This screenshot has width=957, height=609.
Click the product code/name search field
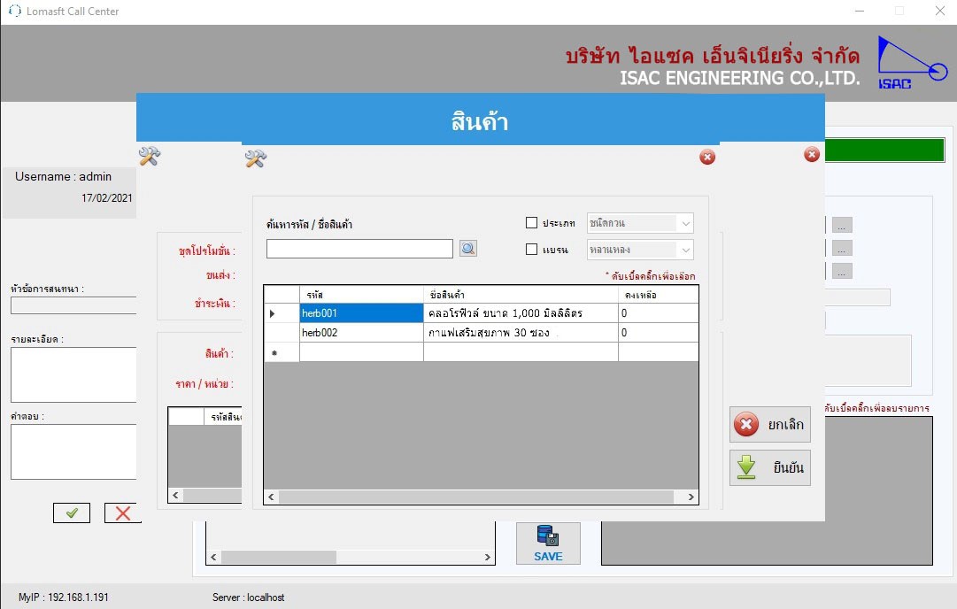coord(359,249)
